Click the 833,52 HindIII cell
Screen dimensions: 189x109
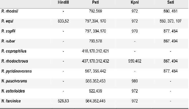[x=63, y=21]
